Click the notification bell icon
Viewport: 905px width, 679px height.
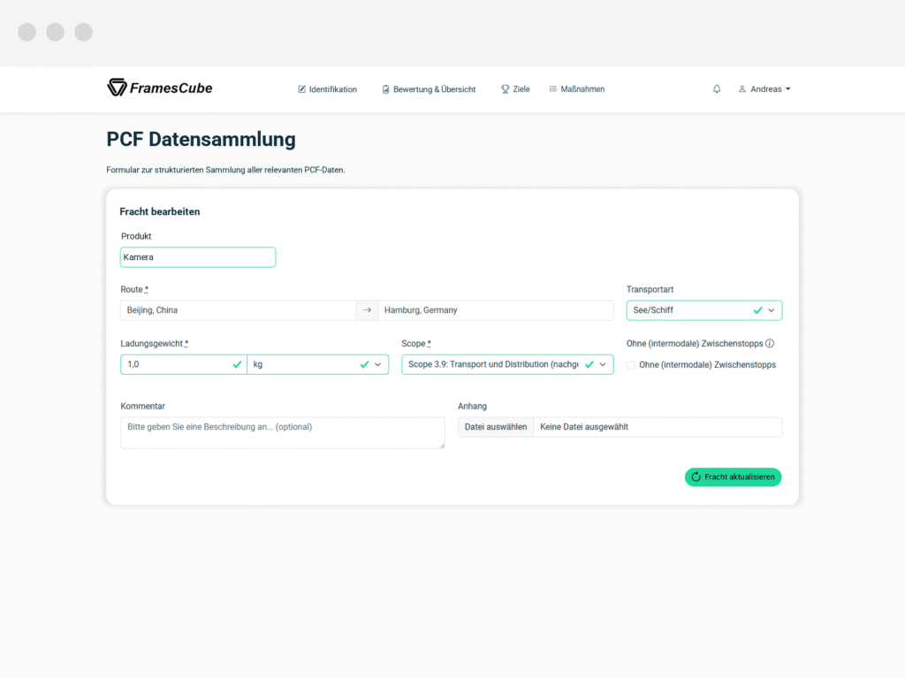click(x=716, y=89)
